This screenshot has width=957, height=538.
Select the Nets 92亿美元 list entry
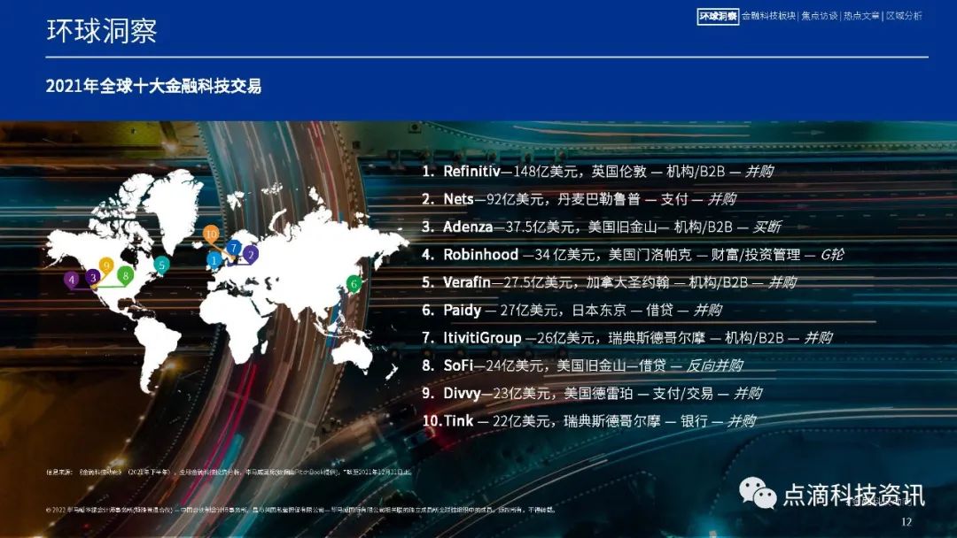coord(579,199)
